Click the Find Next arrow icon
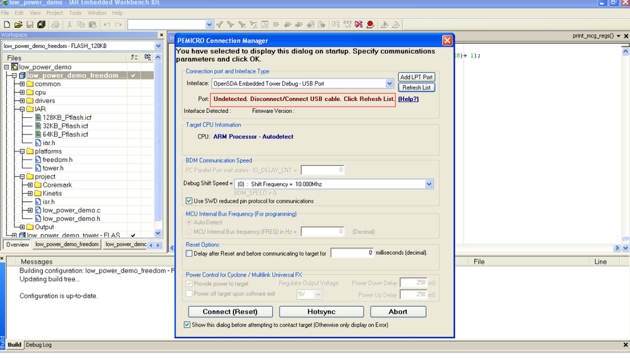 [231, 25]
